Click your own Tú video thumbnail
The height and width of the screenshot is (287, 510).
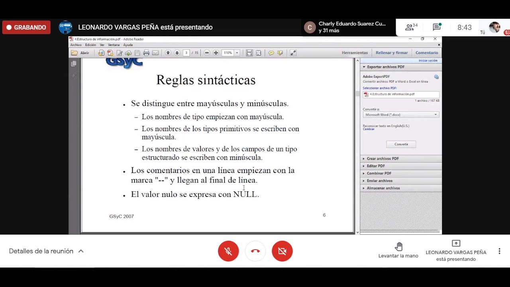tap(494, 27)
